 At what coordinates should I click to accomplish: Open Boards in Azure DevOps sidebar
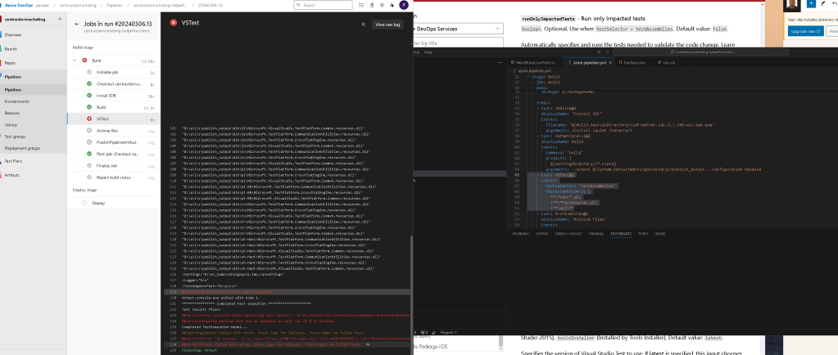coord(33,48)
